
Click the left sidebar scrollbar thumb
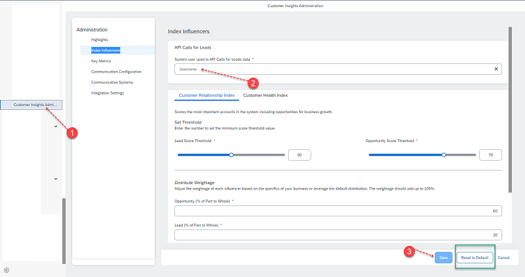point(64,231)
